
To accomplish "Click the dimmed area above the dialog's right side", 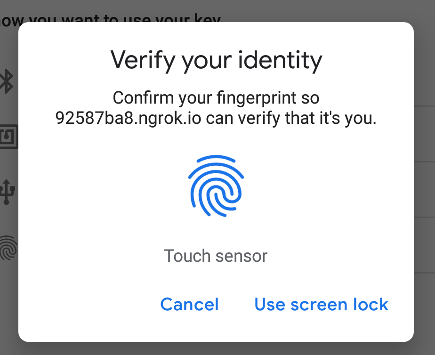I will click(330, 10).
